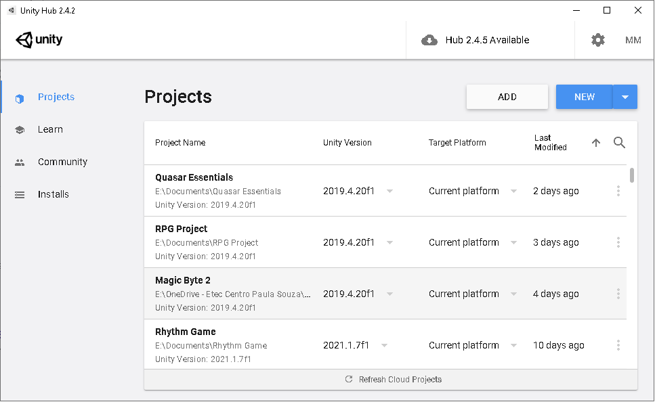This screenshot has height=402, width=655.
Task: Switch to the Learn section
Action: pyautogui.click(x=50, y=129)
